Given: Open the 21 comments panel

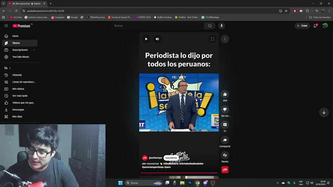Looking at the screenshot, I should [225, 125].
